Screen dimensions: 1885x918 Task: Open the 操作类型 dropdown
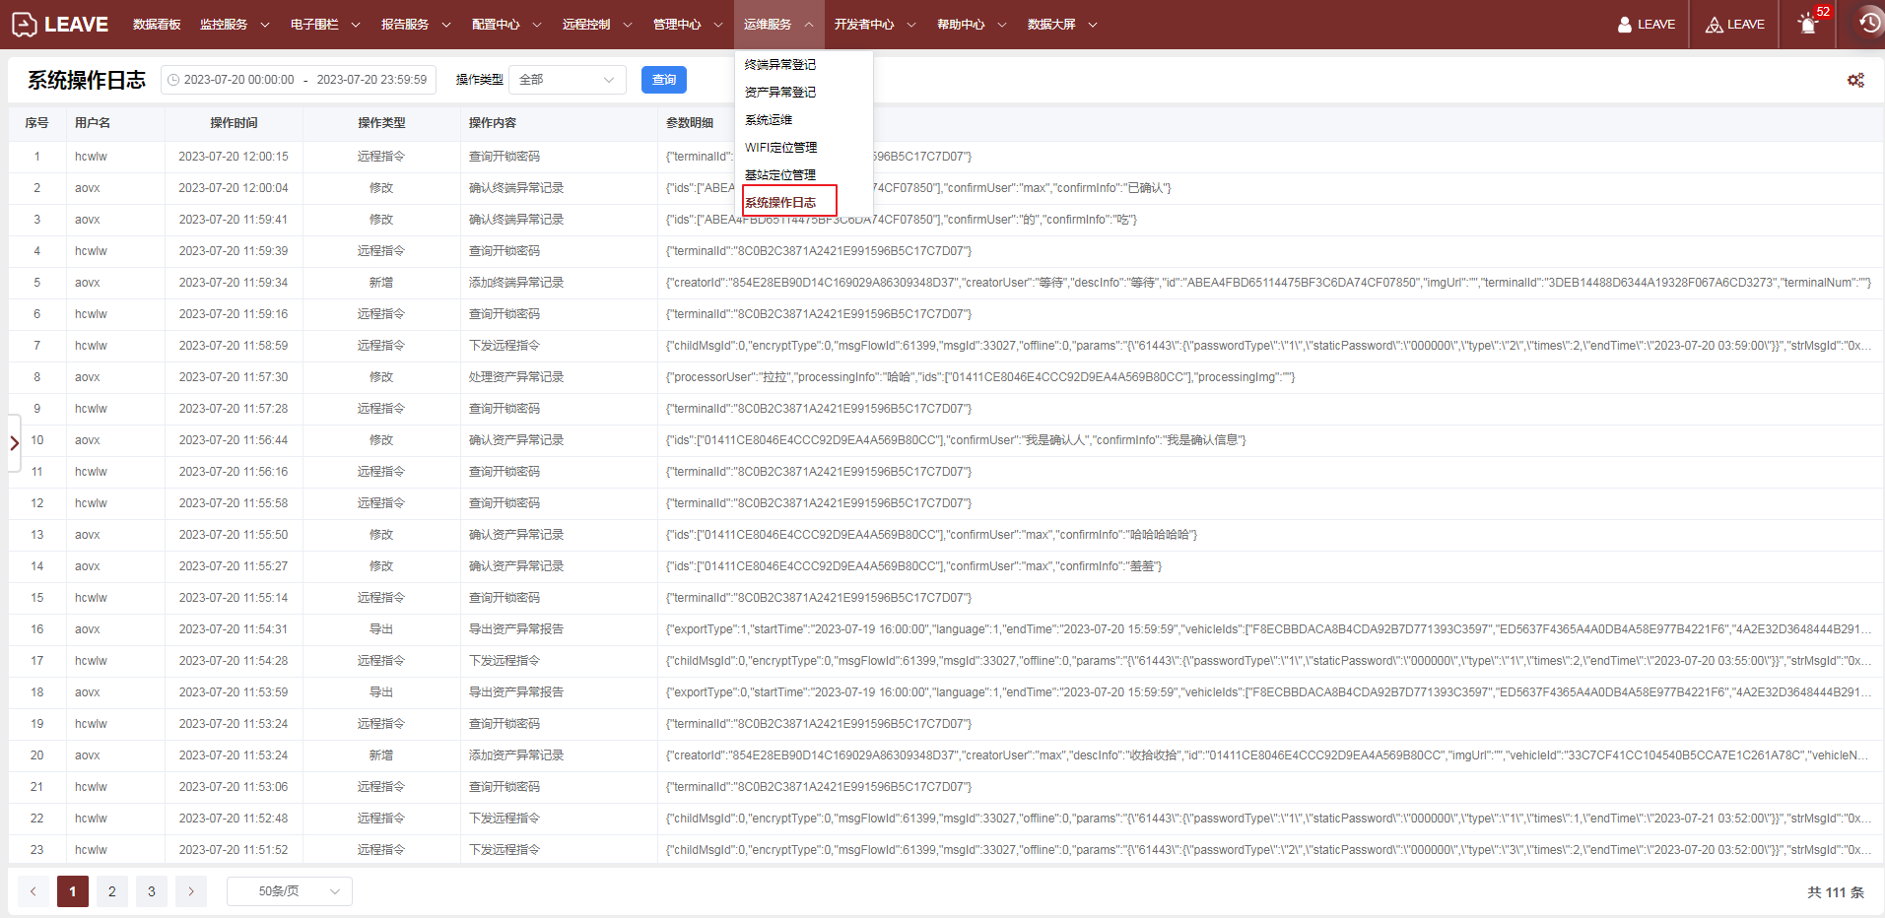(567, 80)
